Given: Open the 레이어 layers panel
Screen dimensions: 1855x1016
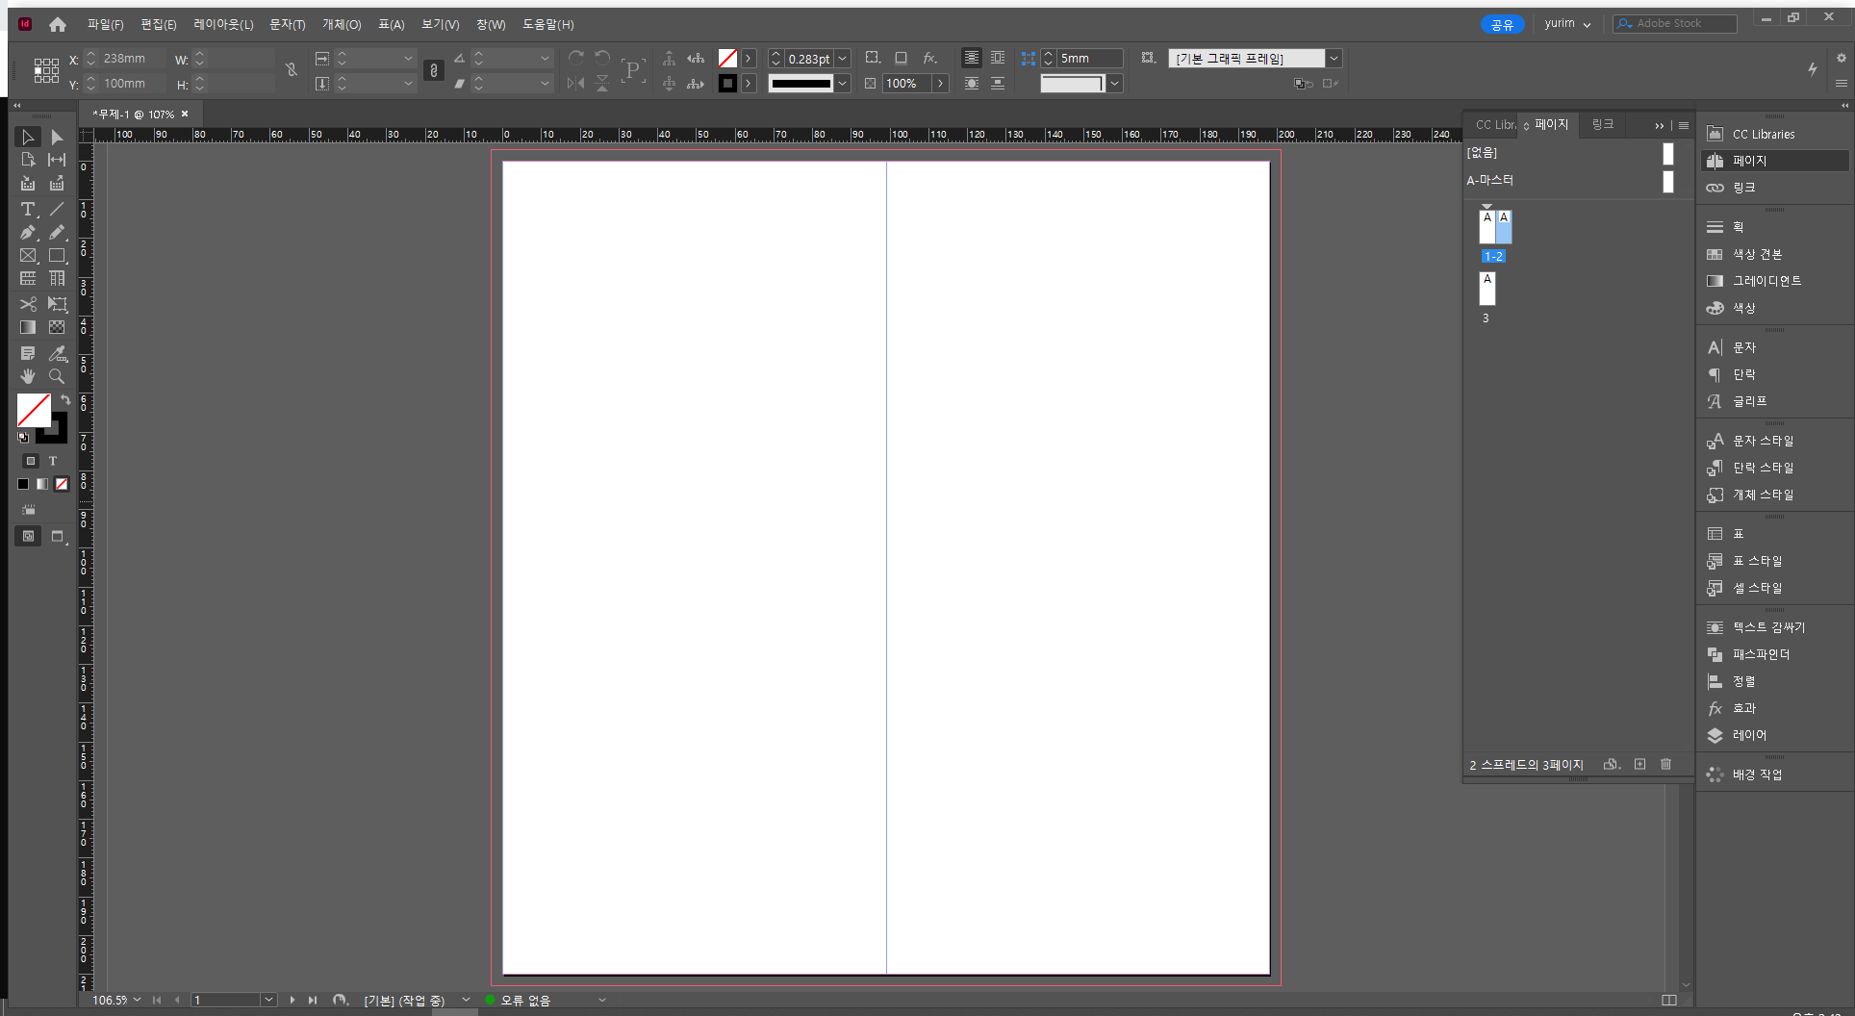Looking at the screenshot, I should pos(1749,735).
